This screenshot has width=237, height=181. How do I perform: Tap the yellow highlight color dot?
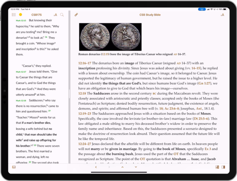coord(21,15)
